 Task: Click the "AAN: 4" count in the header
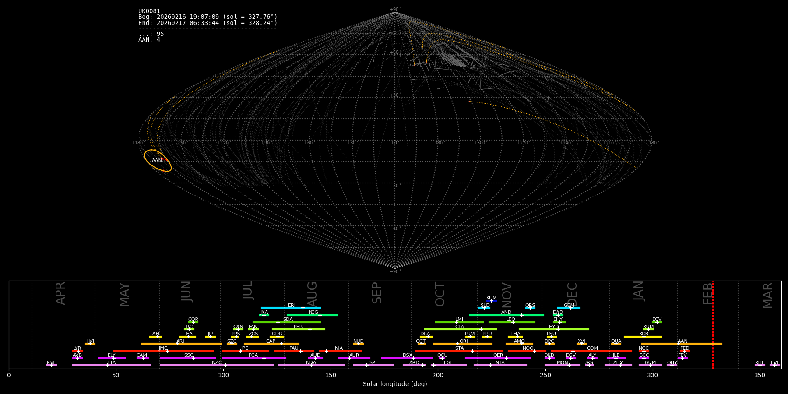pyautogui.click(x=149, y=40)
